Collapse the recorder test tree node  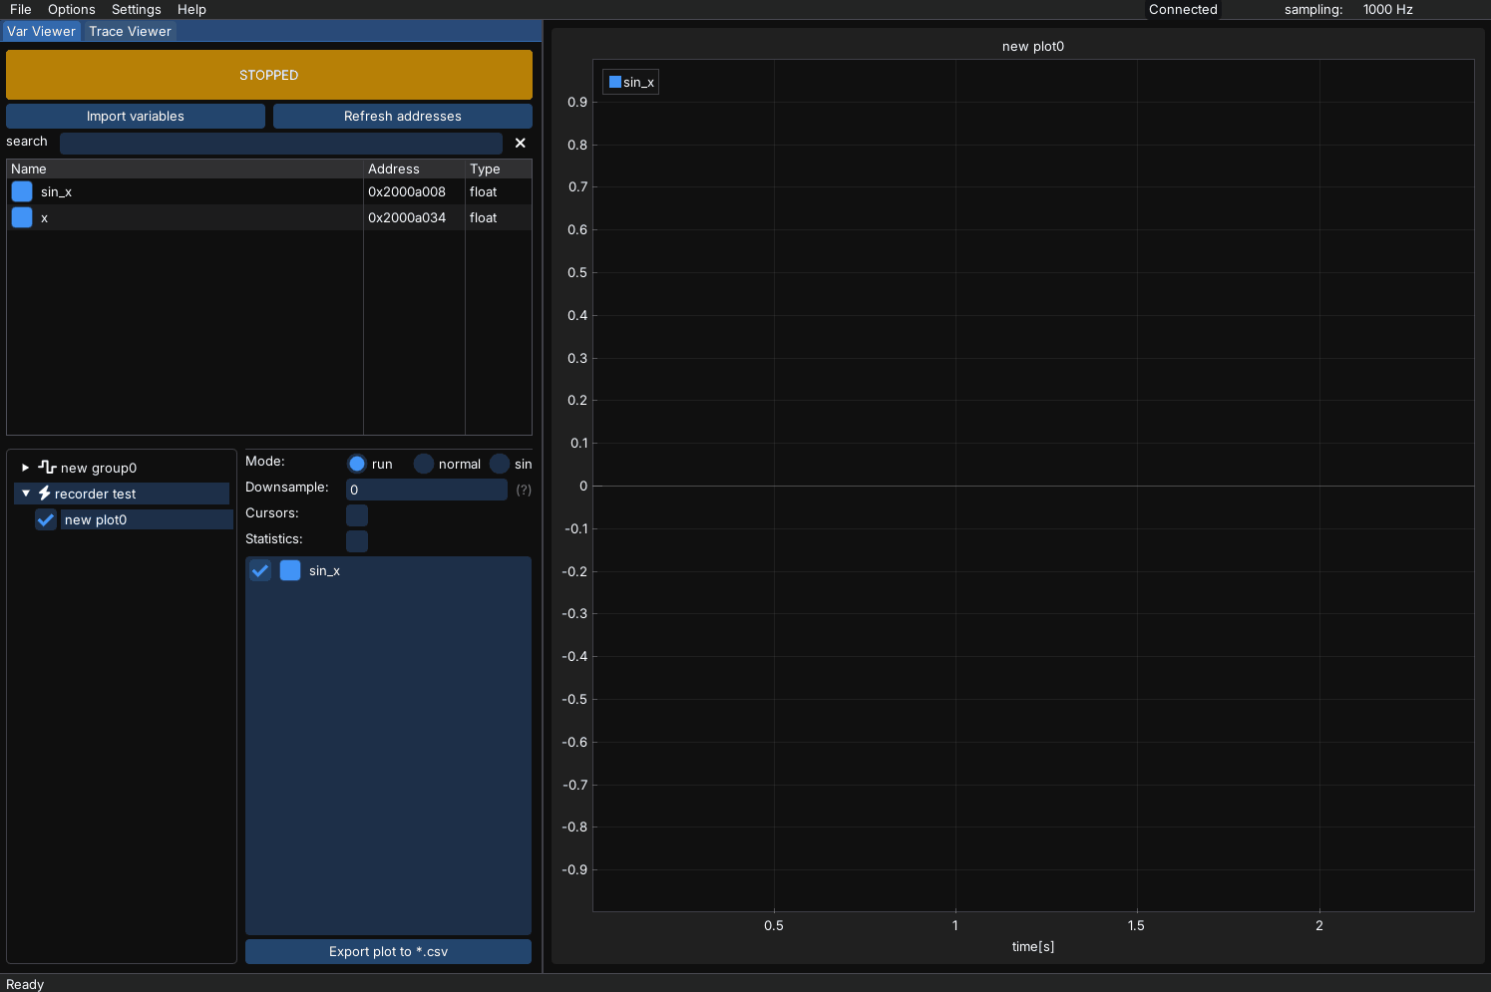coord(26,494)
